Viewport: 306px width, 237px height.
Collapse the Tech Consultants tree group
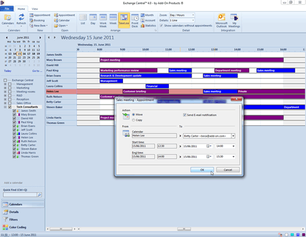pos(5,107)
